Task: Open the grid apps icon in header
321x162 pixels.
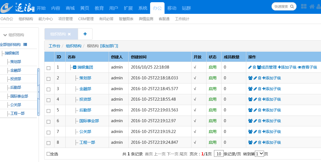Action: tap(303, 6)
